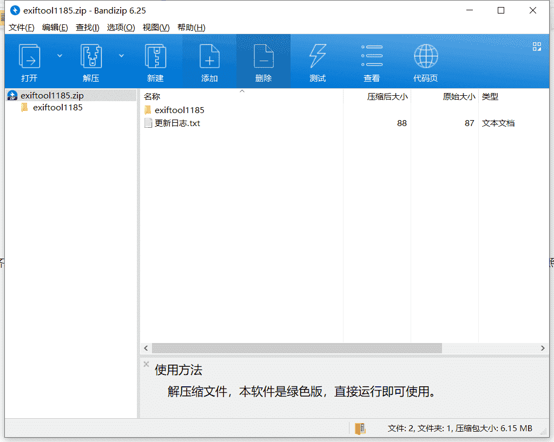Click the 新建 (New archive) toolbar icon

[155, 56]
